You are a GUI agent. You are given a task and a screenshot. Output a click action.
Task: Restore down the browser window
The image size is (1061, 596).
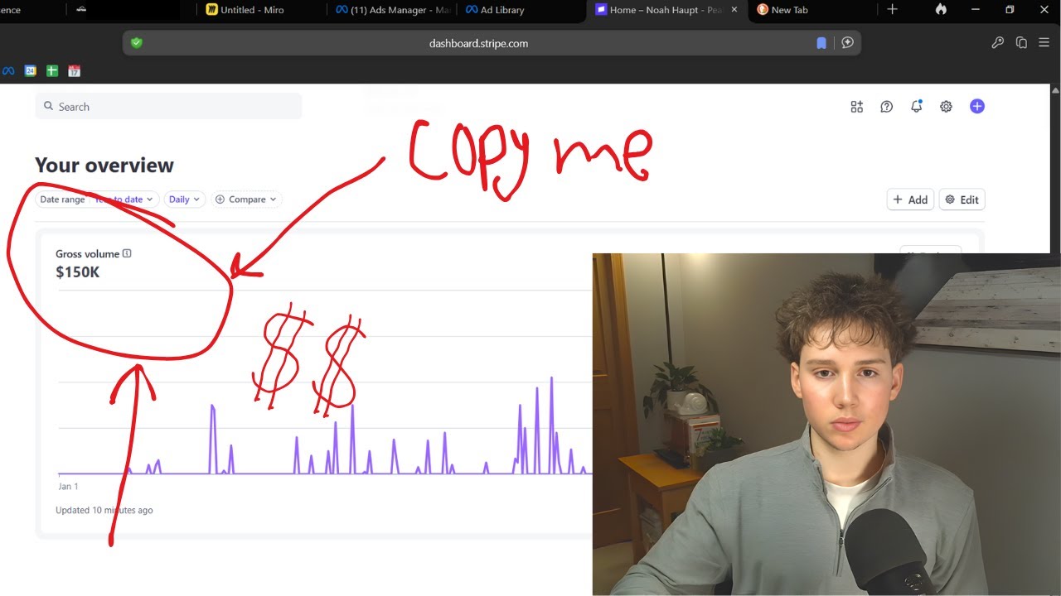coord(1010,10)
